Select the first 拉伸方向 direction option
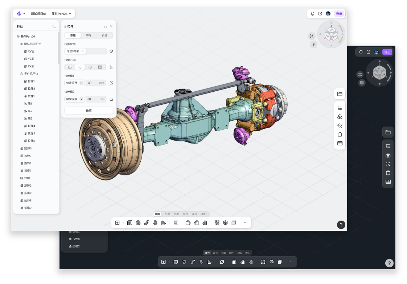Image resolution: width=407 pixels, height=284 pixels. (x=70, y=67)
